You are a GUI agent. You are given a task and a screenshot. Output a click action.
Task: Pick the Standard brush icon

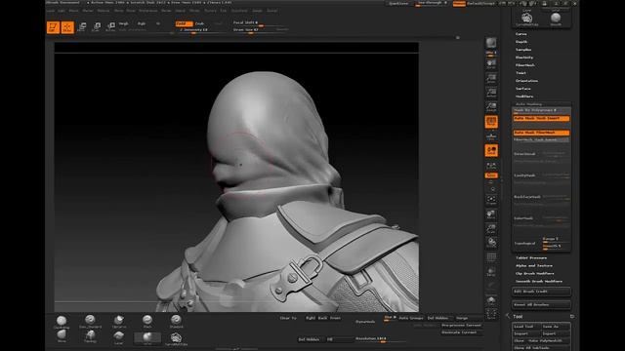point(176,322)
